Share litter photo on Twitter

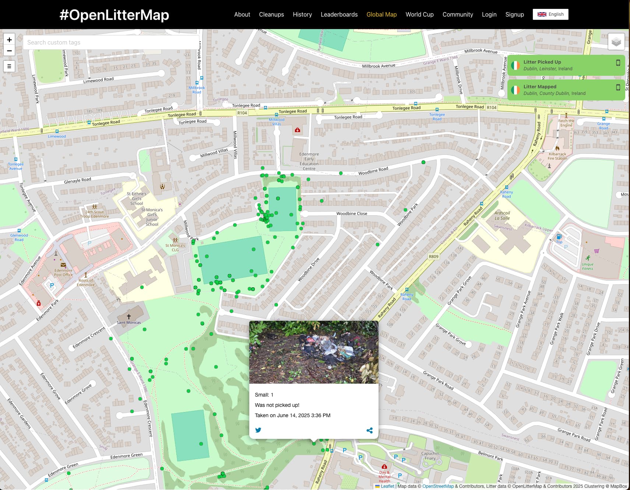click(258, 430)
